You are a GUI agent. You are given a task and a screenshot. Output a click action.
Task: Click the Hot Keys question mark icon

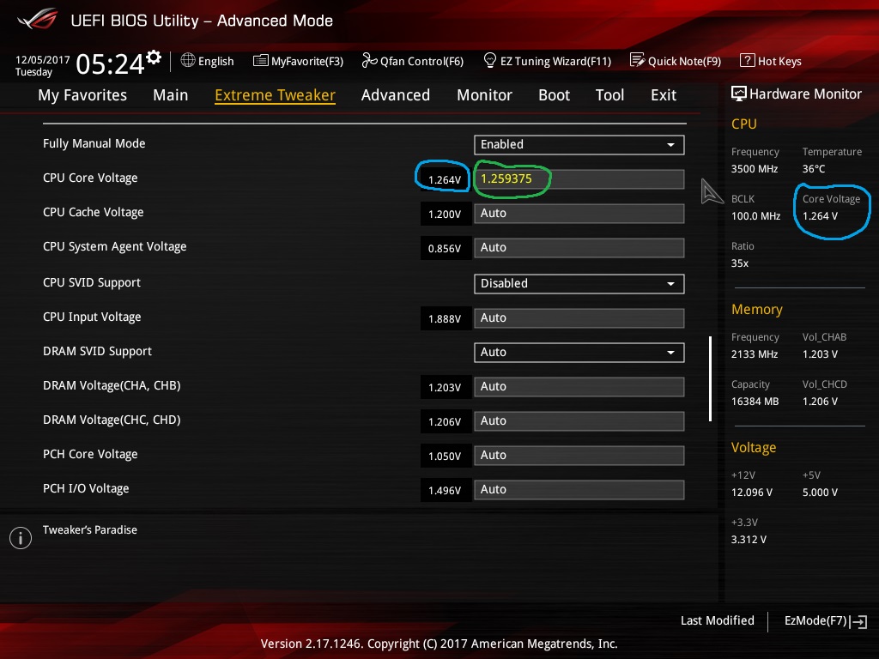click(748, 60)
